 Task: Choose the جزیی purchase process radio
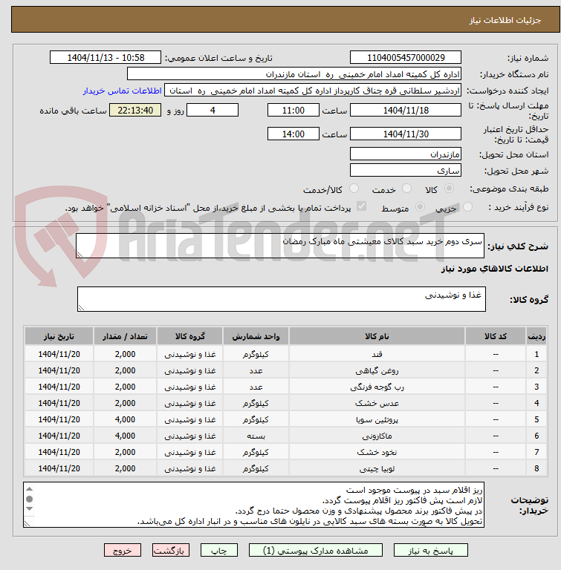(468, 207)
